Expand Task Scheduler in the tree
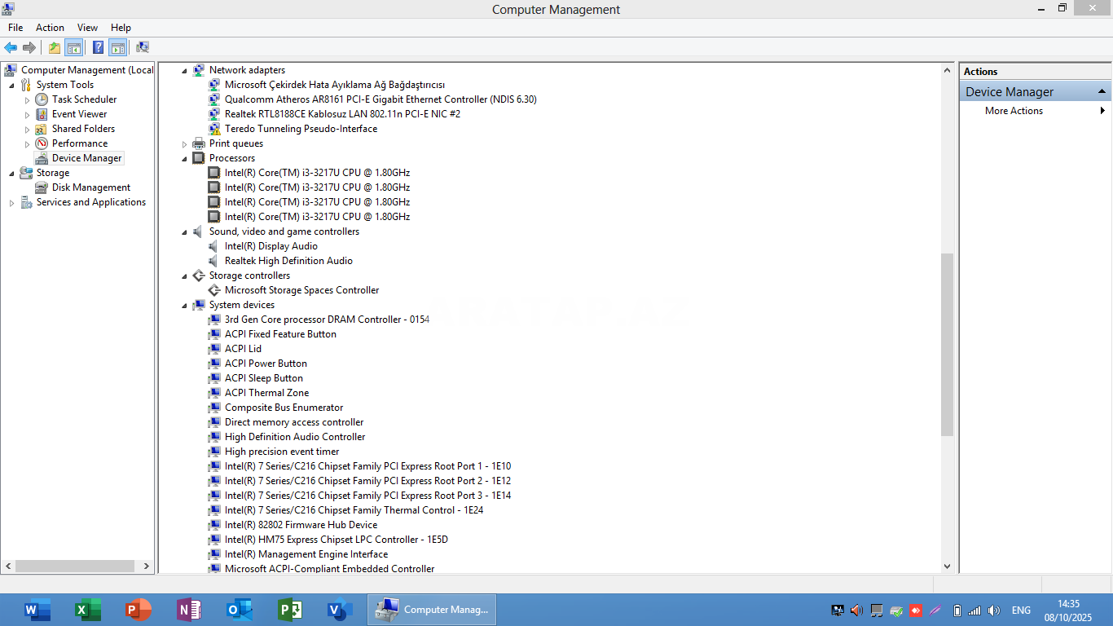The width and height of the screenshot is (1113, 626). (x=27, y=100)
